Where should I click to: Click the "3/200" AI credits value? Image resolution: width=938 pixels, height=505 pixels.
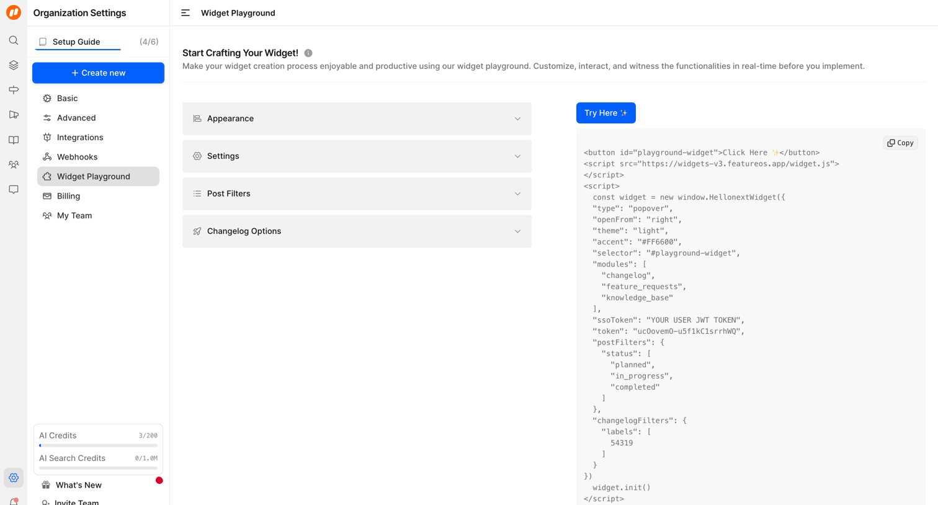click(148, 436)
